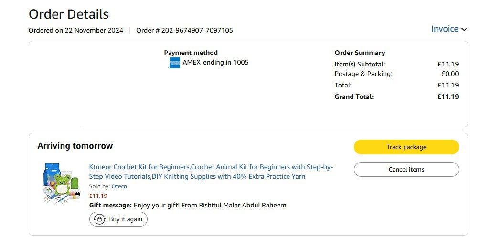Image resolution: width=491 pixels, height=239 pixels.
Task: Click the Postage & Packing £0.00 amount
Action: point(450,74)
